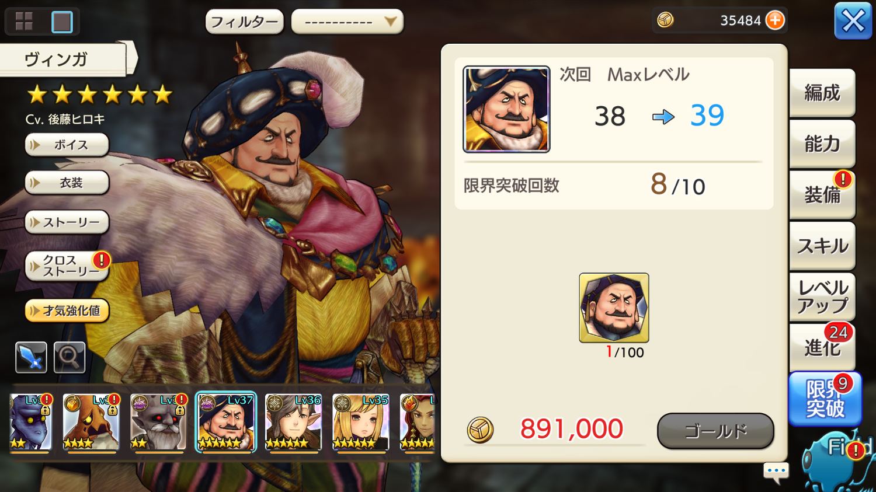Tap the magnifying glass zoom icon
The width and height of the screenshot is (876, 492).
coord(69,357)
